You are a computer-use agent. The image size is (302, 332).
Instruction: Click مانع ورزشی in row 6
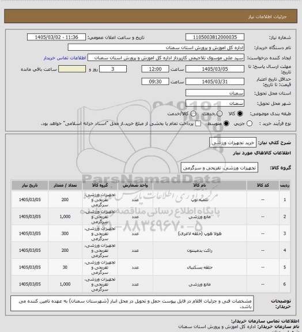tap(199, 284)
